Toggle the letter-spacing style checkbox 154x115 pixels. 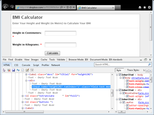127,105
